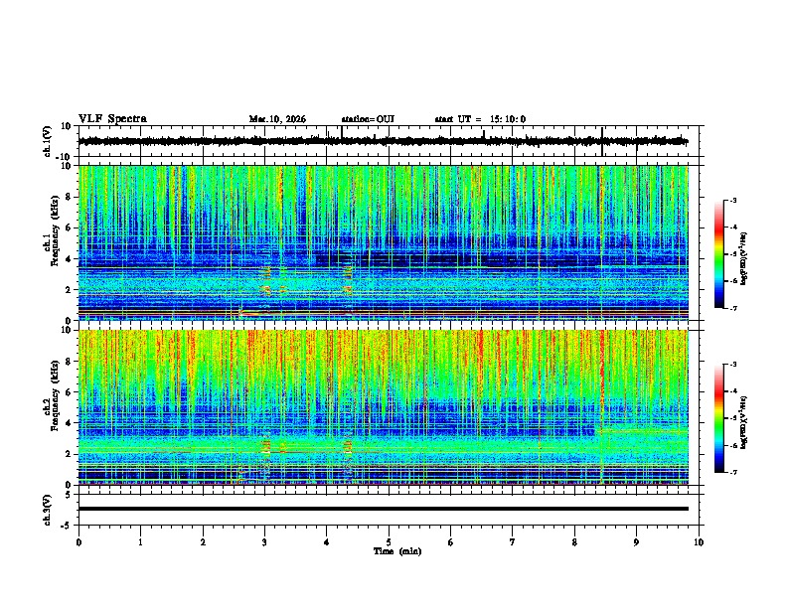Click inside the ch.1 frequency spectrogram

coord(383,242)
